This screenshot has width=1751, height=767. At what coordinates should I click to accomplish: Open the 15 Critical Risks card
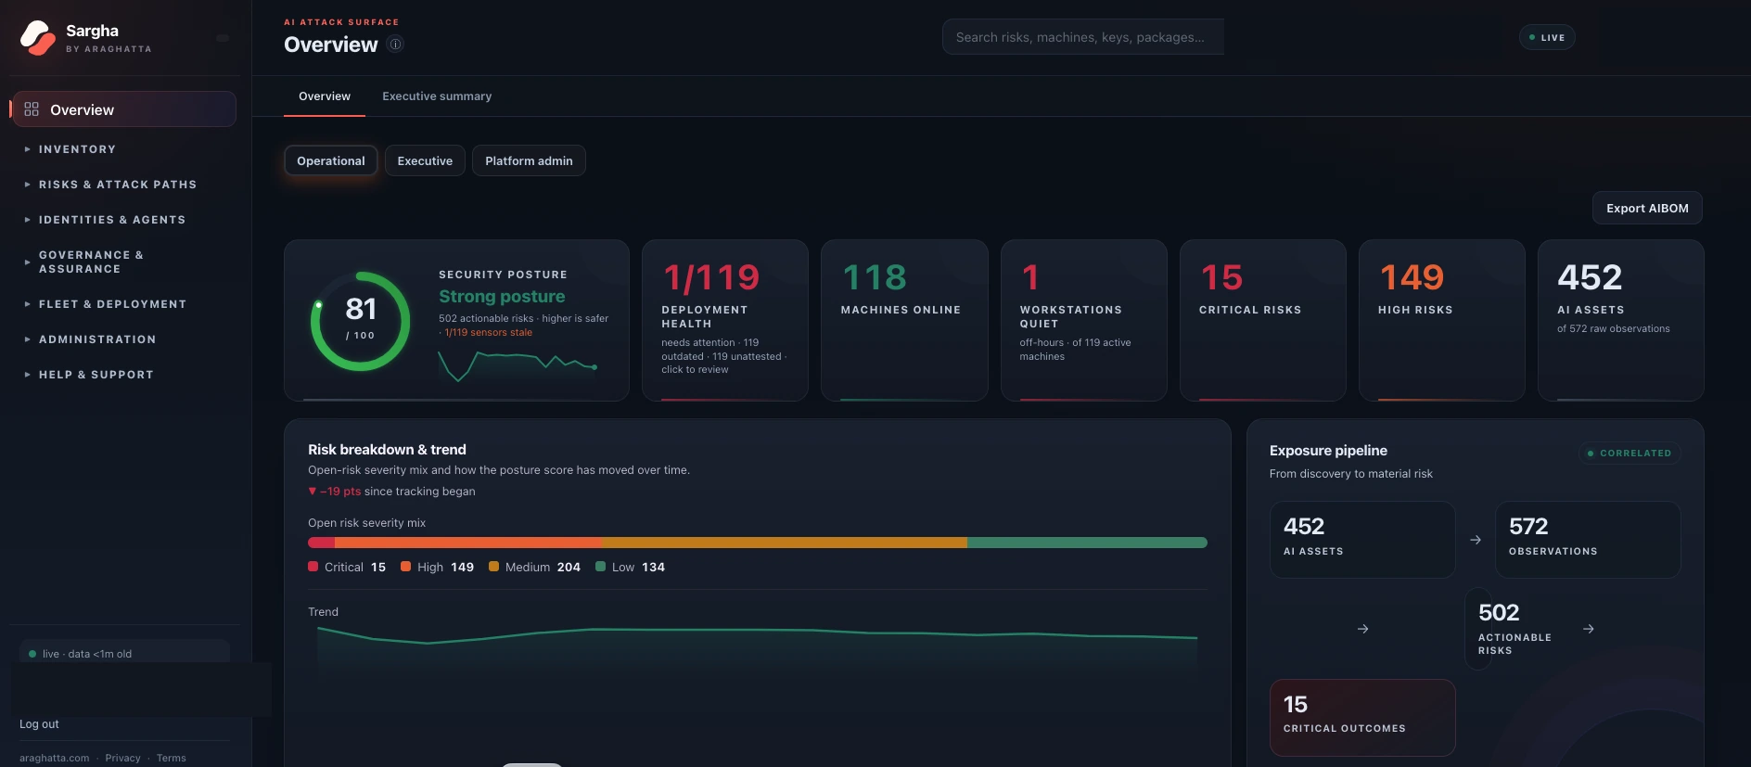(x=1262, y=321)
